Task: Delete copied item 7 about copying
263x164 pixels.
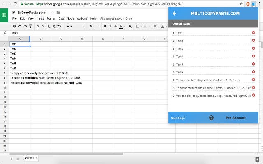Action: click(x=254, y=80)
